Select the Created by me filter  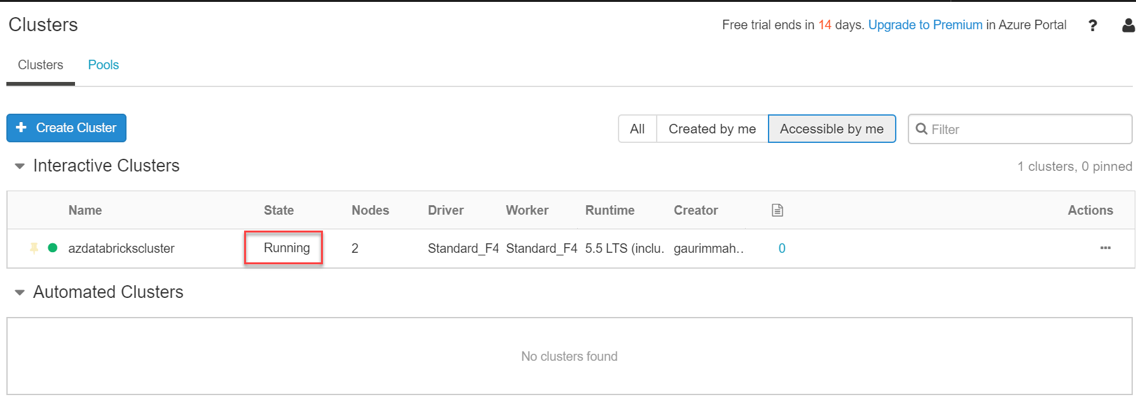tap(712, 129)
